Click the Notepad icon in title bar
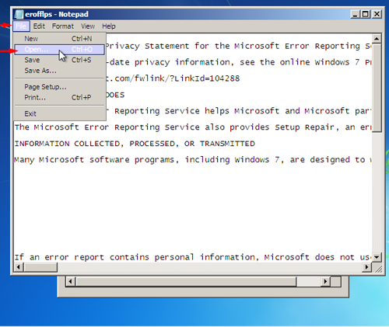 click(19, 14)
